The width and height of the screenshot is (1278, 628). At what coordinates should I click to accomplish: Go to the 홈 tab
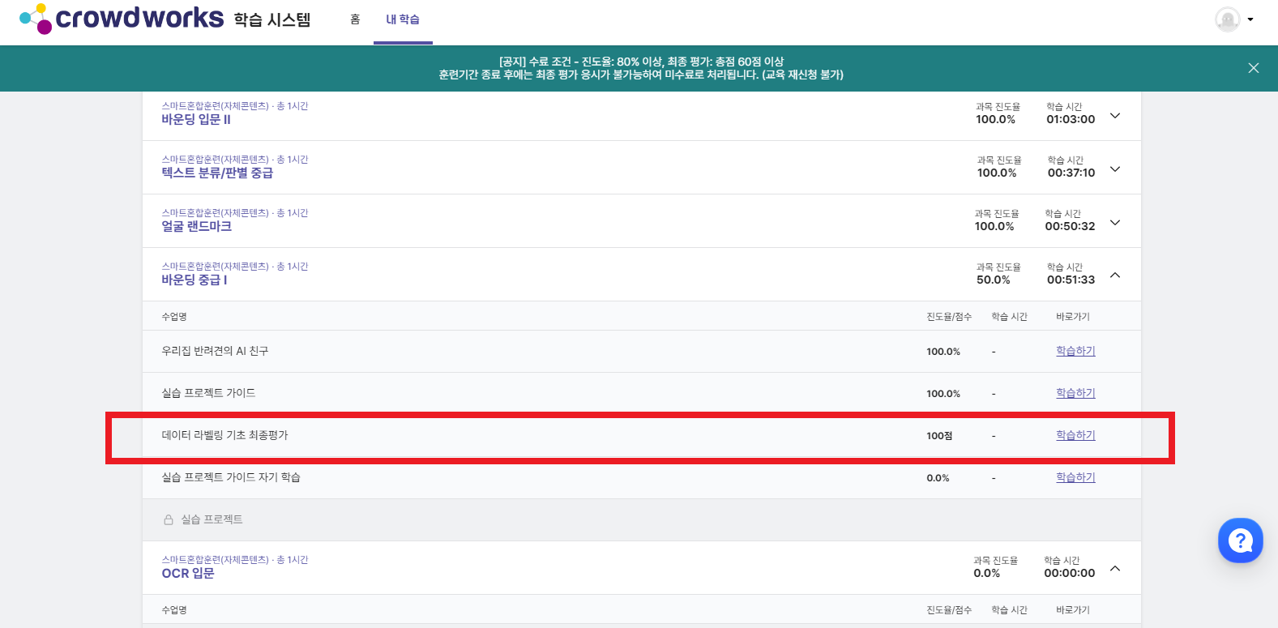(x=355, y=19)
